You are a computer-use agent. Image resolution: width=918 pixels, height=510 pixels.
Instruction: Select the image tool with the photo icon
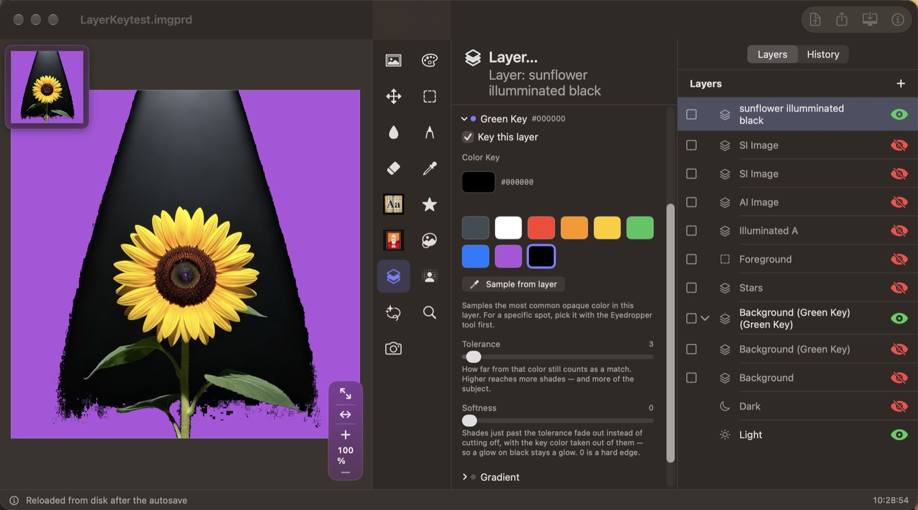(393, 60)
